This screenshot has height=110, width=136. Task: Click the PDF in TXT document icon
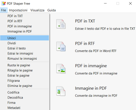pos(61,24)
